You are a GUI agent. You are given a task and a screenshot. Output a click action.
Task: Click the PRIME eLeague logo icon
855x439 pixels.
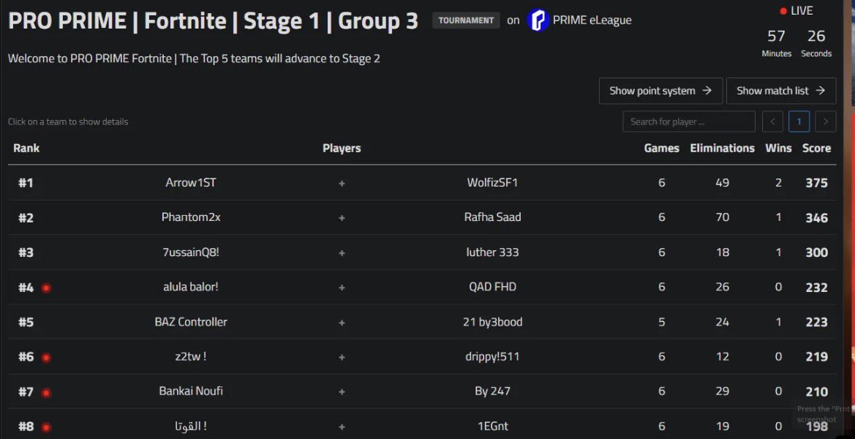538,20
